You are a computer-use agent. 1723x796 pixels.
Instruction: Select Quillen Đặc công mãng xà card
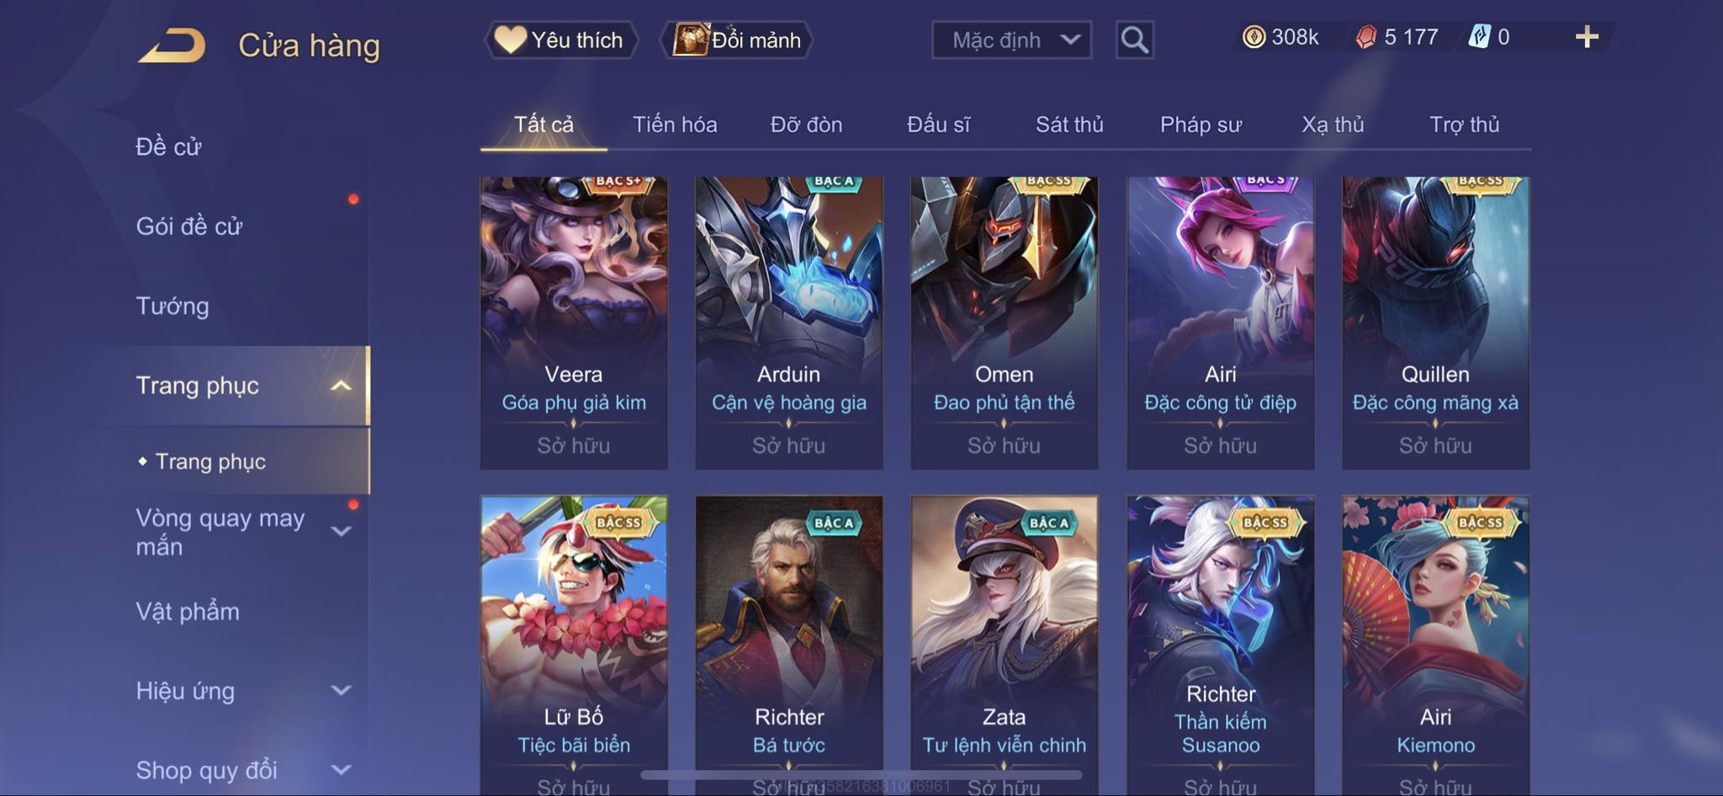coord(1435,323)
